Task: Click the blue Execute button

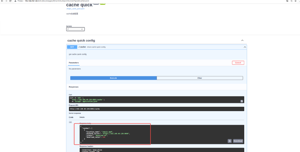Action: tap(113, 78)
